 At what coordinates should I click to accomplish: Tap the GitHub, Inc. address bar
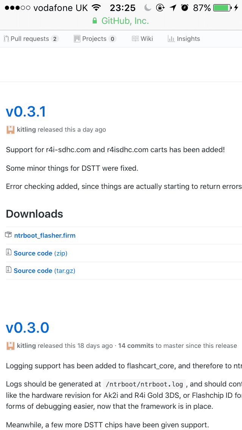coord(121,21)
